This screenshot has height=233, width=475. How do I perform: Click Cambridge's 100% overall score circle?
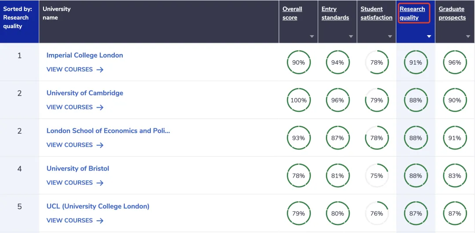click(299, 100)
